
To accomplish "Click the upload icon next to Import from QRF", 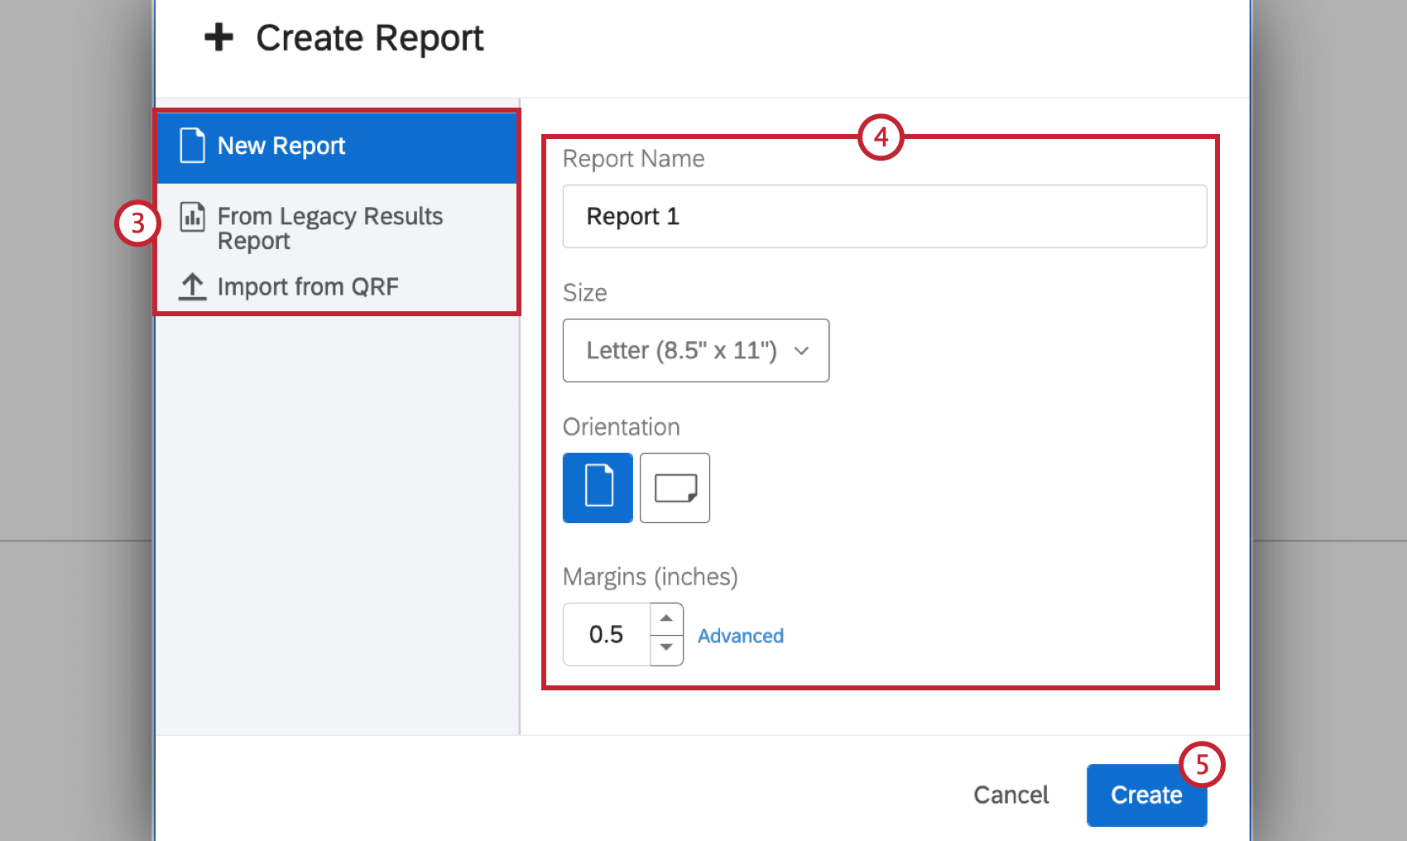I will [x=192, y=286].
